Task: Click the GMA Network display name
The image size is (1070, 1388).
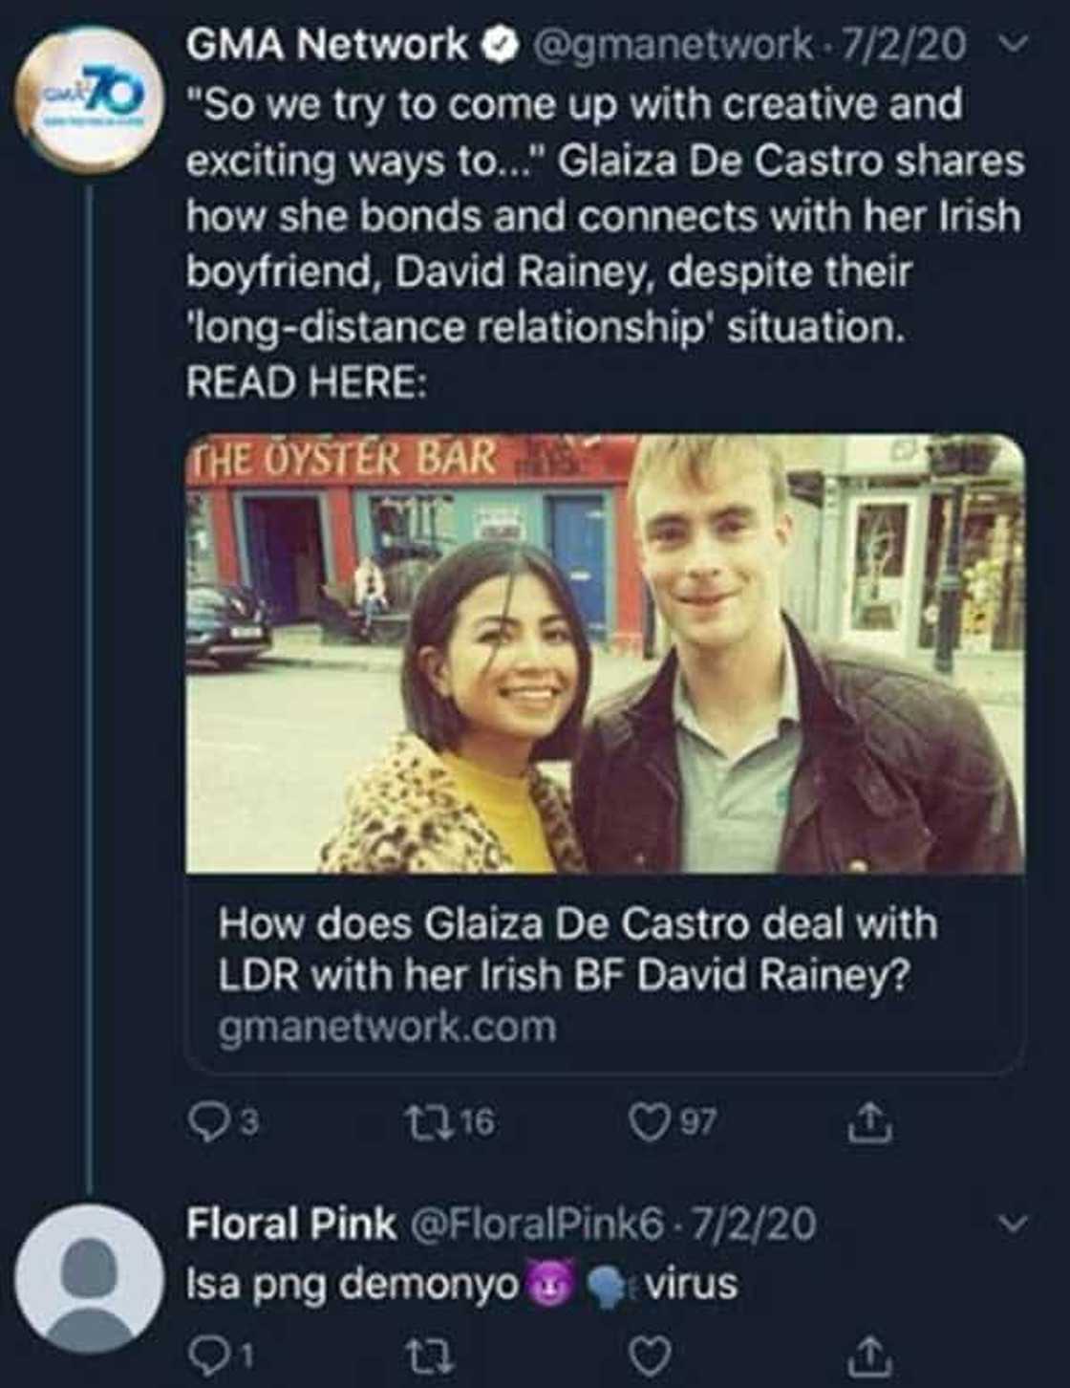Action: (x=327, y=44)
